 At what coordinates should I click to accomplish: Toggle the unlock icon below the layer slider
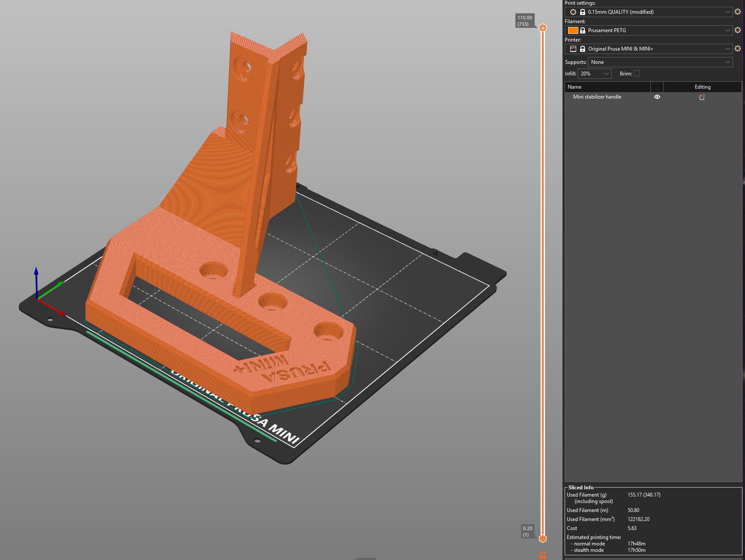point(543,555)
